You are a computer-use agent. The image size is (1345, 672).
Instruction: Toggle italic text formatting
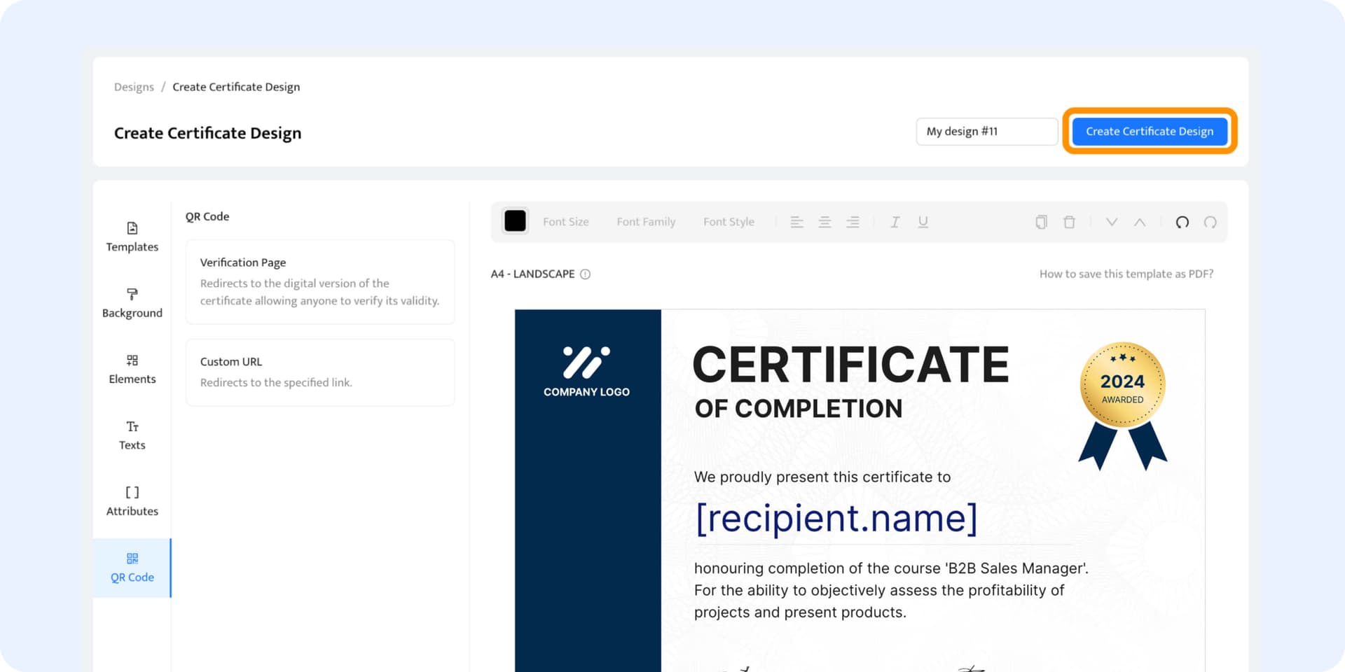[895, 222]
